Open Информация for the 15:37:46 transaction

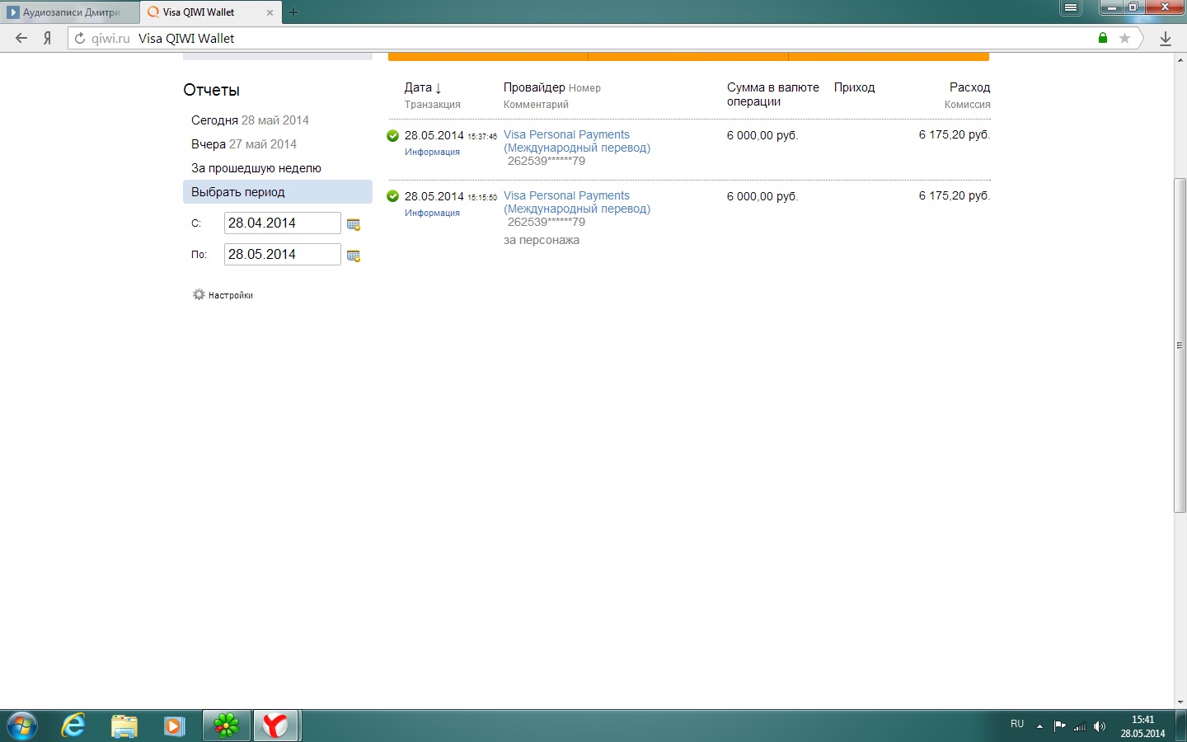tap(432, 152)
